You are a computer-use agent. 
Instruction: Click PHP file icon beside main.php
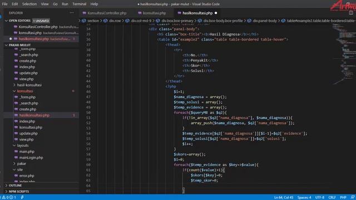coord(16,152)
